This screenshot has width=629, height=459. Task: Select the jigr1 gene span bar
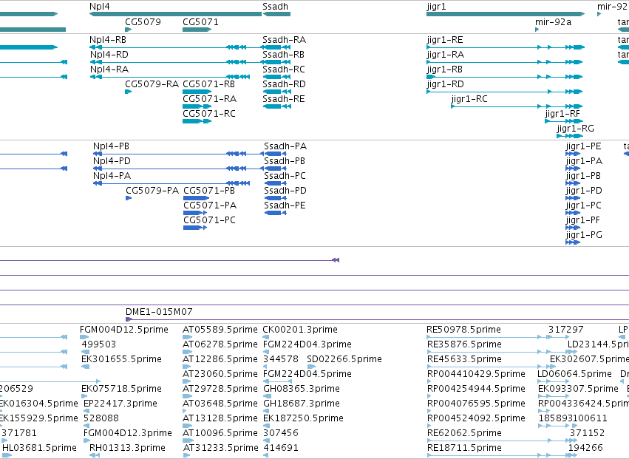click(506, 15)
